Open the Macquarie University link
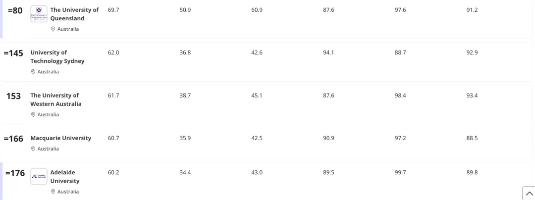This screenshot has height=200, width=535. pyautogui.click(x=61, y=138)
